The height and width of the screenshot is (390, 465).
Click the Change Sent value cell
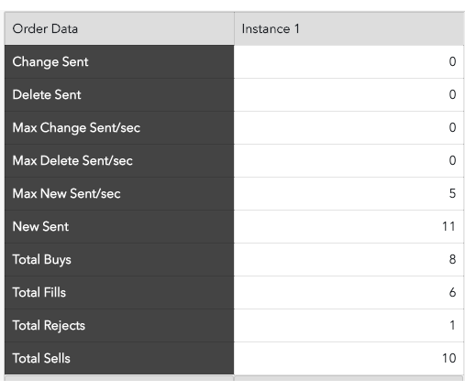click(349, 62)
